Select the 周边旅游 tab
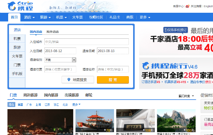The image size is (213, 135). (x=31, y=95)
